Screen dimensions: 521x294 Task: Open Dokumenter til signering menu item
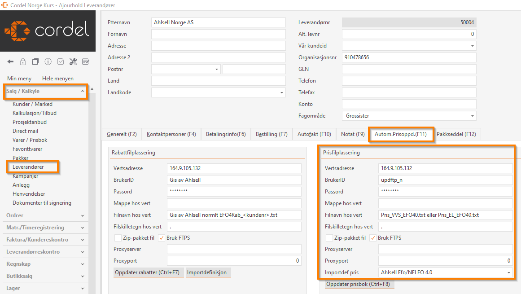pyautogui.click(x=42, y=202)
